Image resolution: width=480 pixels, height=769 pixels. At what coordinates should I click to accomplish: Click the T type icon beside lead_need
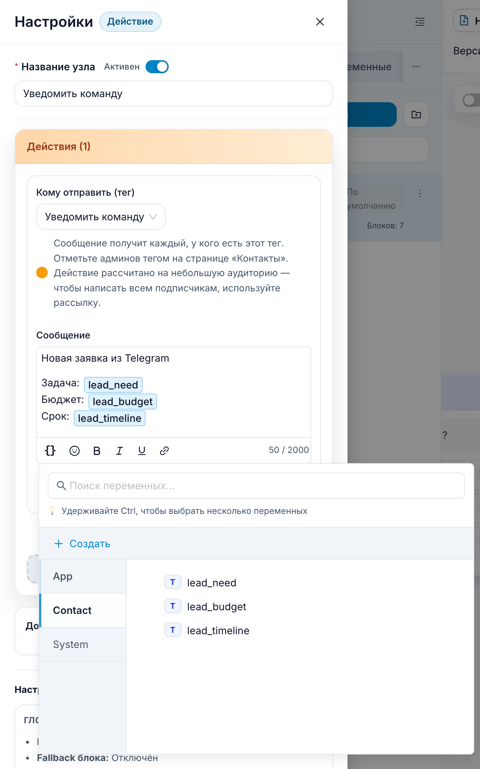173,582
